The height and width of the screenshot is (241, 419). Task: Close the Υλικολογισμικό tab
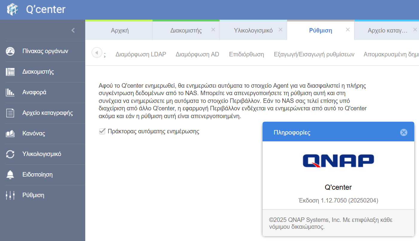tap(280, 30)
